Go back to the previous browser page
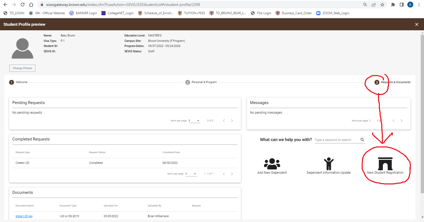 pos(5,5)
